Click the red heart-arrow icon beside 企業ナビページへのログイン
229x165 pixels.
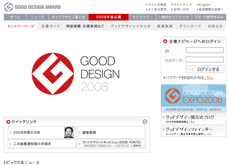[165, 42]
